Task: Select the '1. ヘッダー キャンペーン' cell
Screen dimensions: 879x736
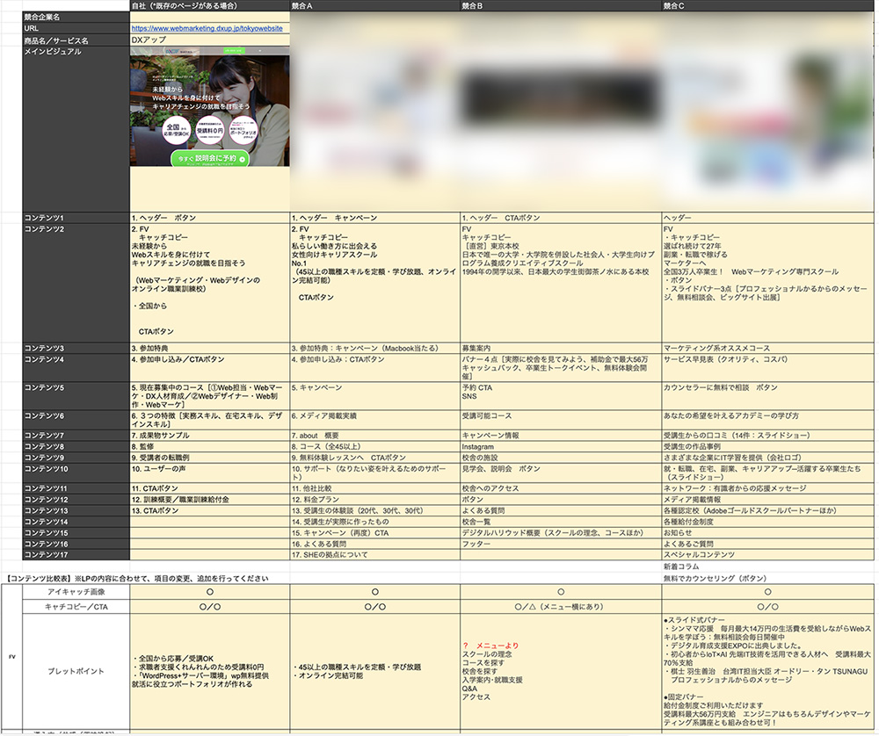Action: (375, 218)
